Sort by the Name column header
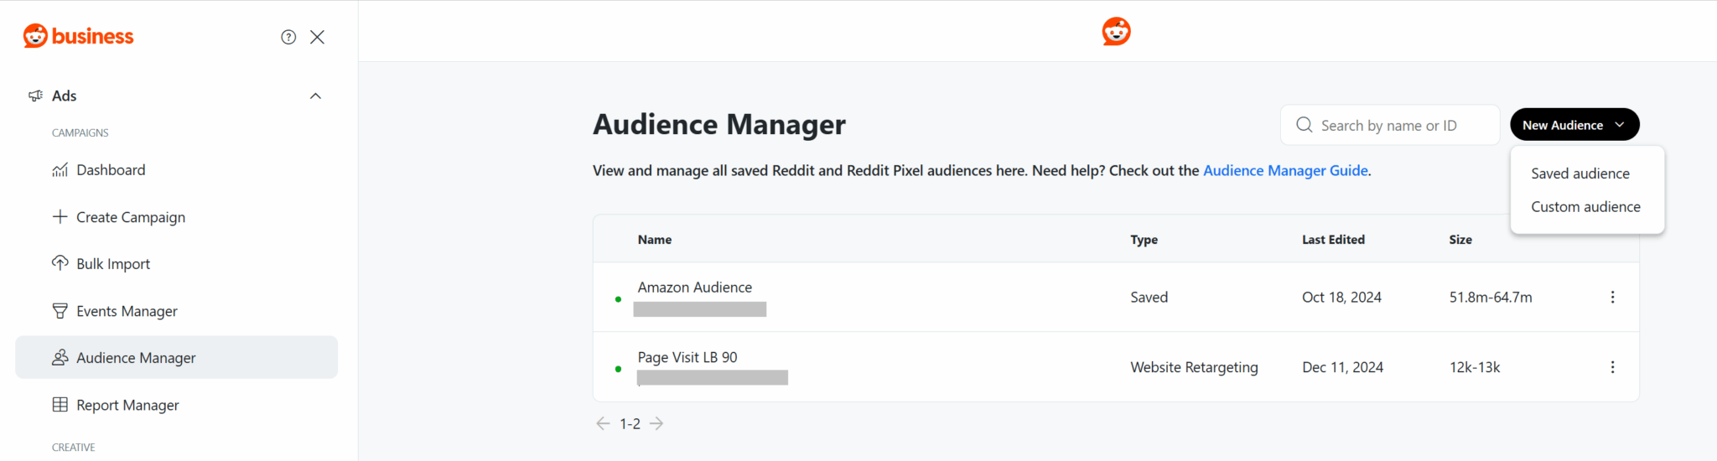Image resolution: width=1717 pixels, height=461 pixels. 655,240
